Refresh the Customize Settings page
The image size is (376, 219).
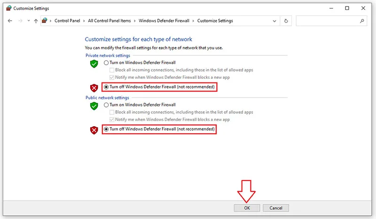286,21
